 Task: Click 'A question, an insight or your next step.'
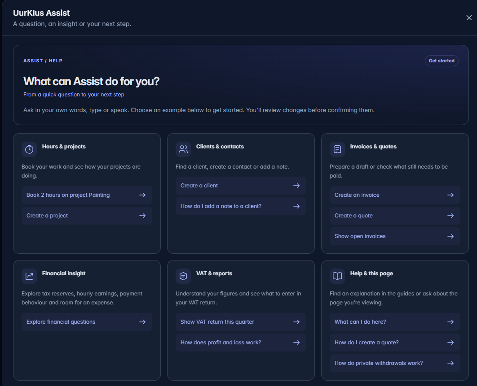click(x=72, y=24)
